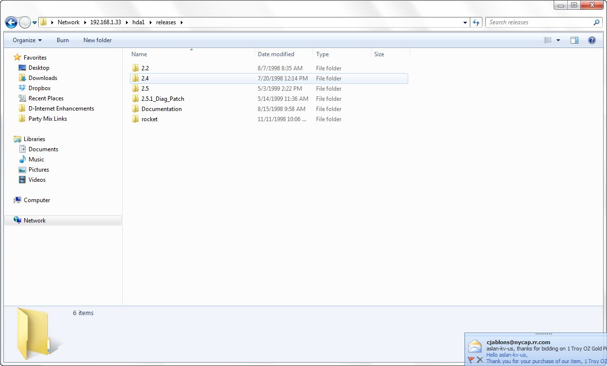Screen dimensions: 607x366
Task: Open Dropbox in Favorites
Action: click(x=39, y=88)
